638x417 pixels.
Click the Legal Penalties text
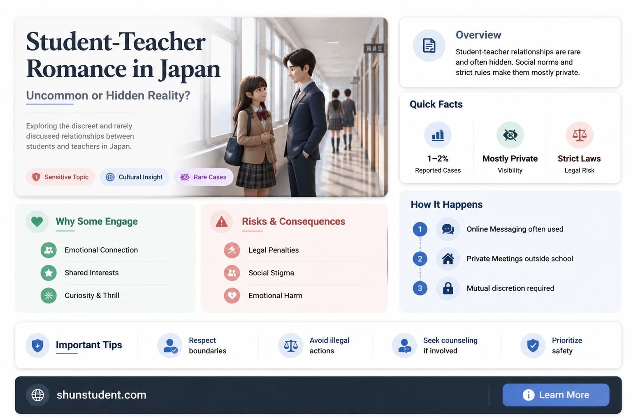click(274, 250)
